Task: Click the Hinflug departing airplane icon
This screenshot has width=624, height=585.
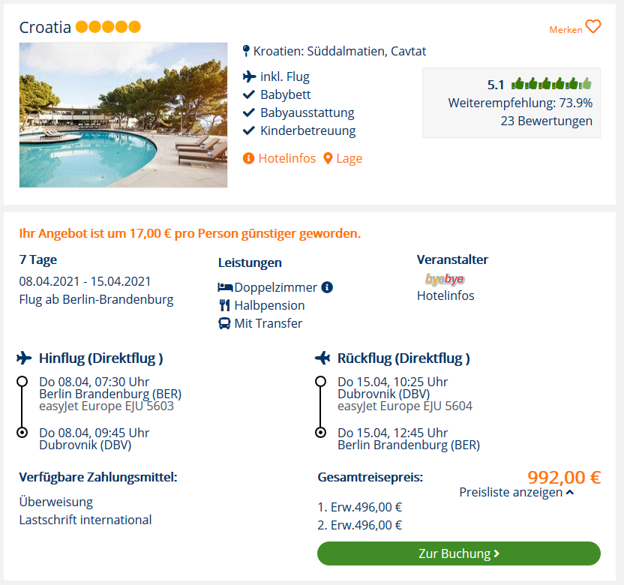Action: click(24, 358)
